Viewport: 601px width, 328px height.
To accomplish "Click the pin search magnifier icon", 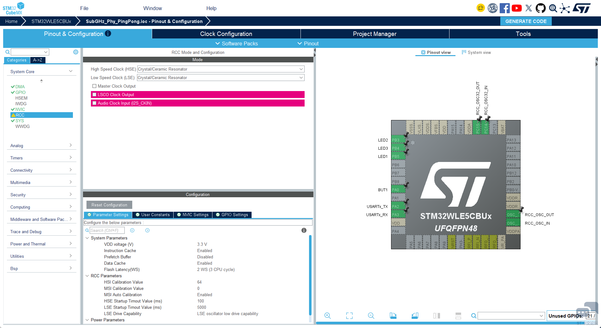I will point(473,316).
